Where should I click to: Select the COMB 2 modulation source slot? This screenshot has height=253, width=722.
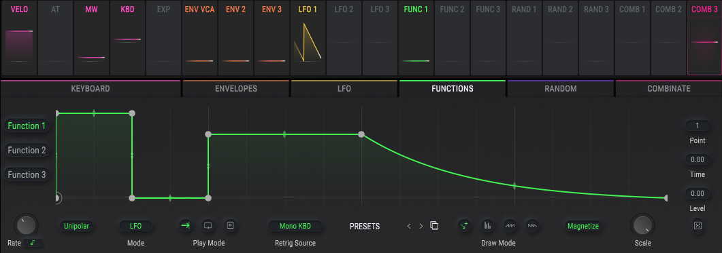668,38
